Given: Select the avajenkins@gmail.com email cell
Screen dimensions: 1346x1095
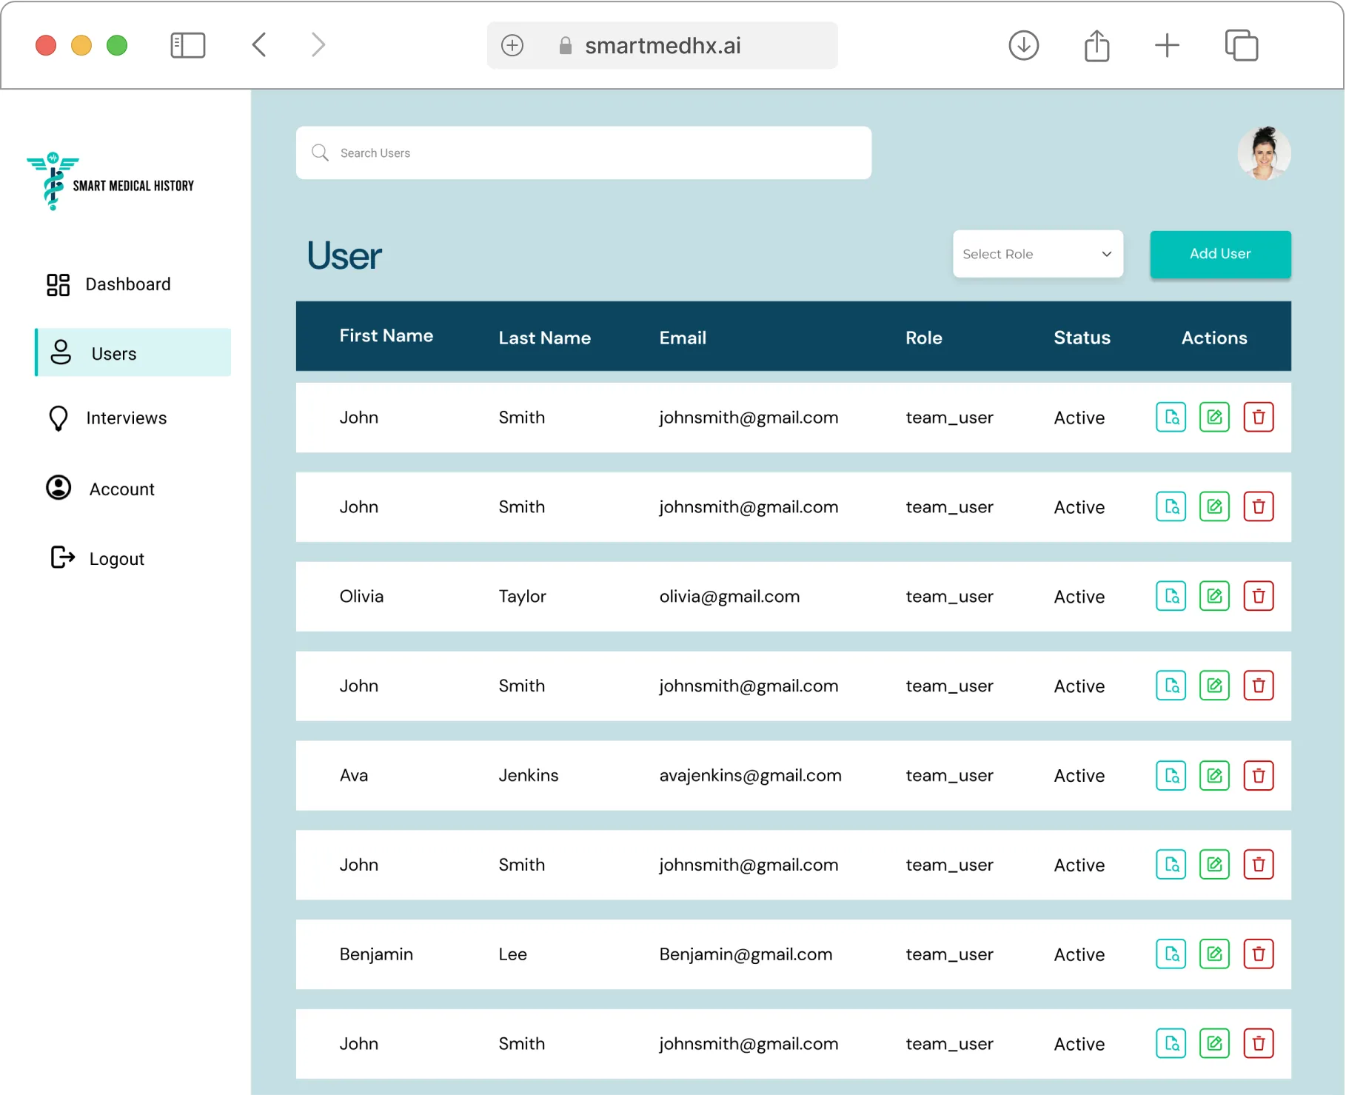Looking at the screenshot, I should click(750, 775).
